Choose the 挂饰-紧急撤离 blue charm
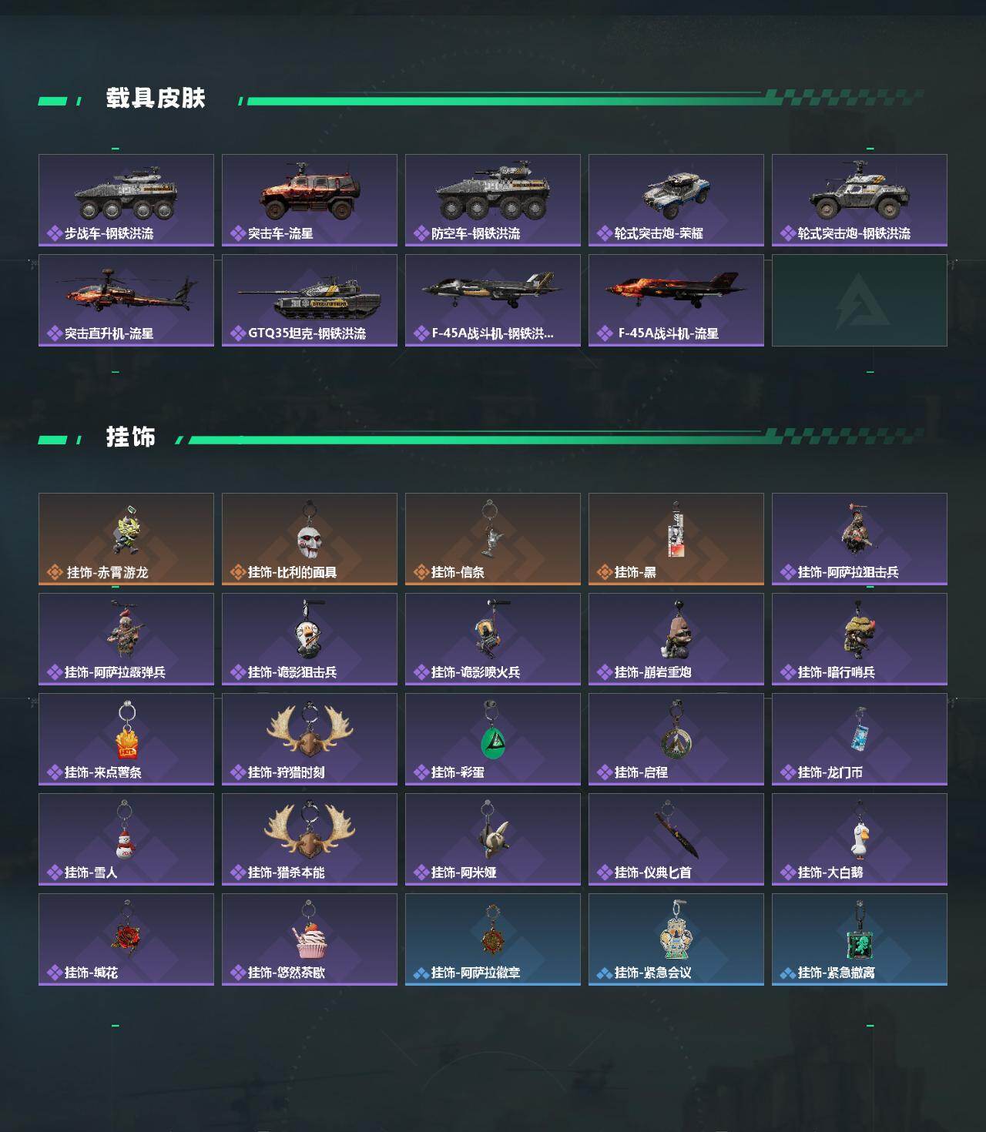The image size is (986, 1132). point(860,939)
